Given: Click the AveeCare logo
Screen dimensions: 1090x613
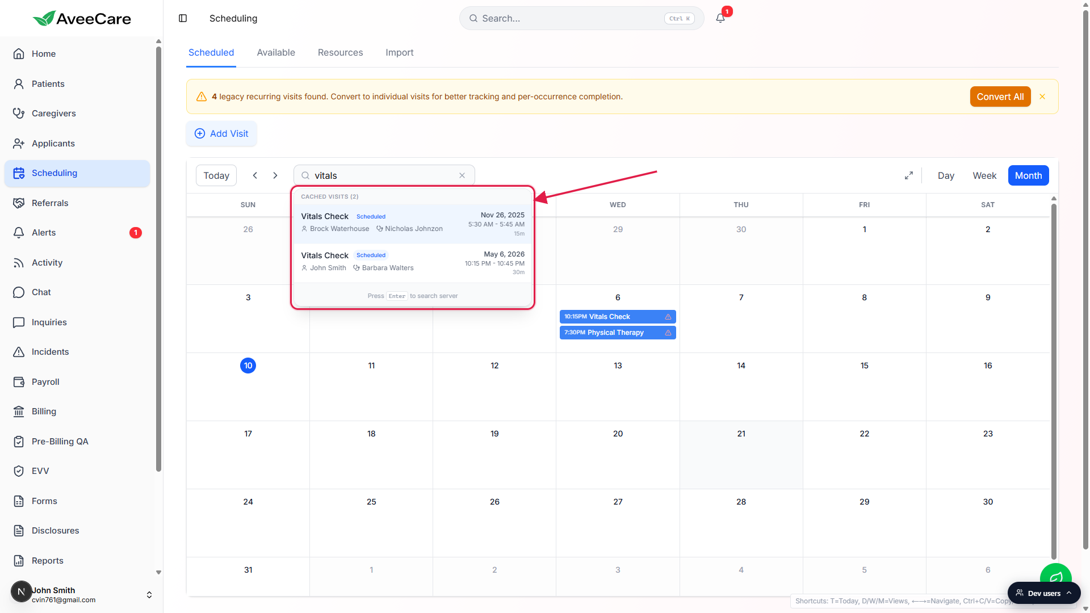Looking at the screenshot, I should click(x=82, y=18).
